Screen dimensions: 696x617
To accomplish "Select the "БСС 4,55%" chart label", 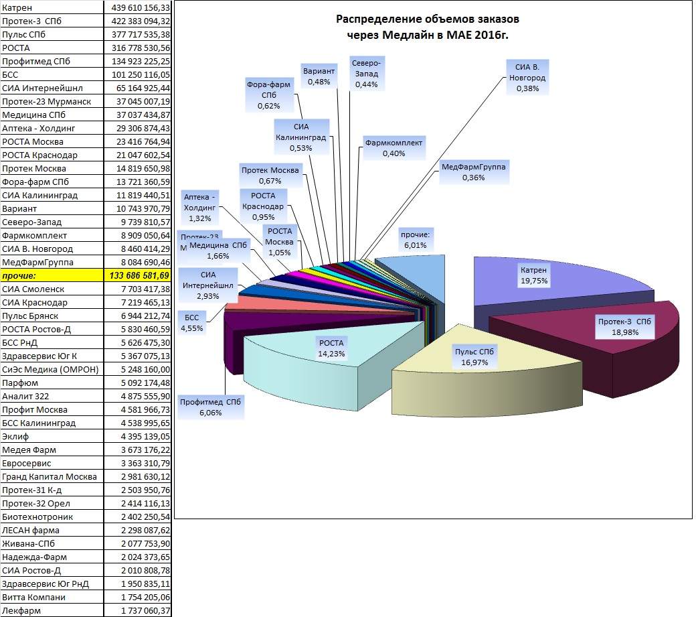I will [x=192, y=323].
